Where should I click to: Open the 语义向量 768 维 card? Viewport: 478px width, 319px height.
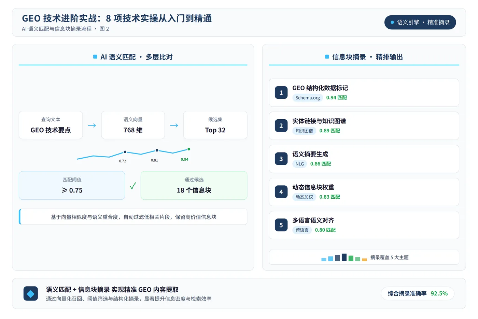pos(133,125)
